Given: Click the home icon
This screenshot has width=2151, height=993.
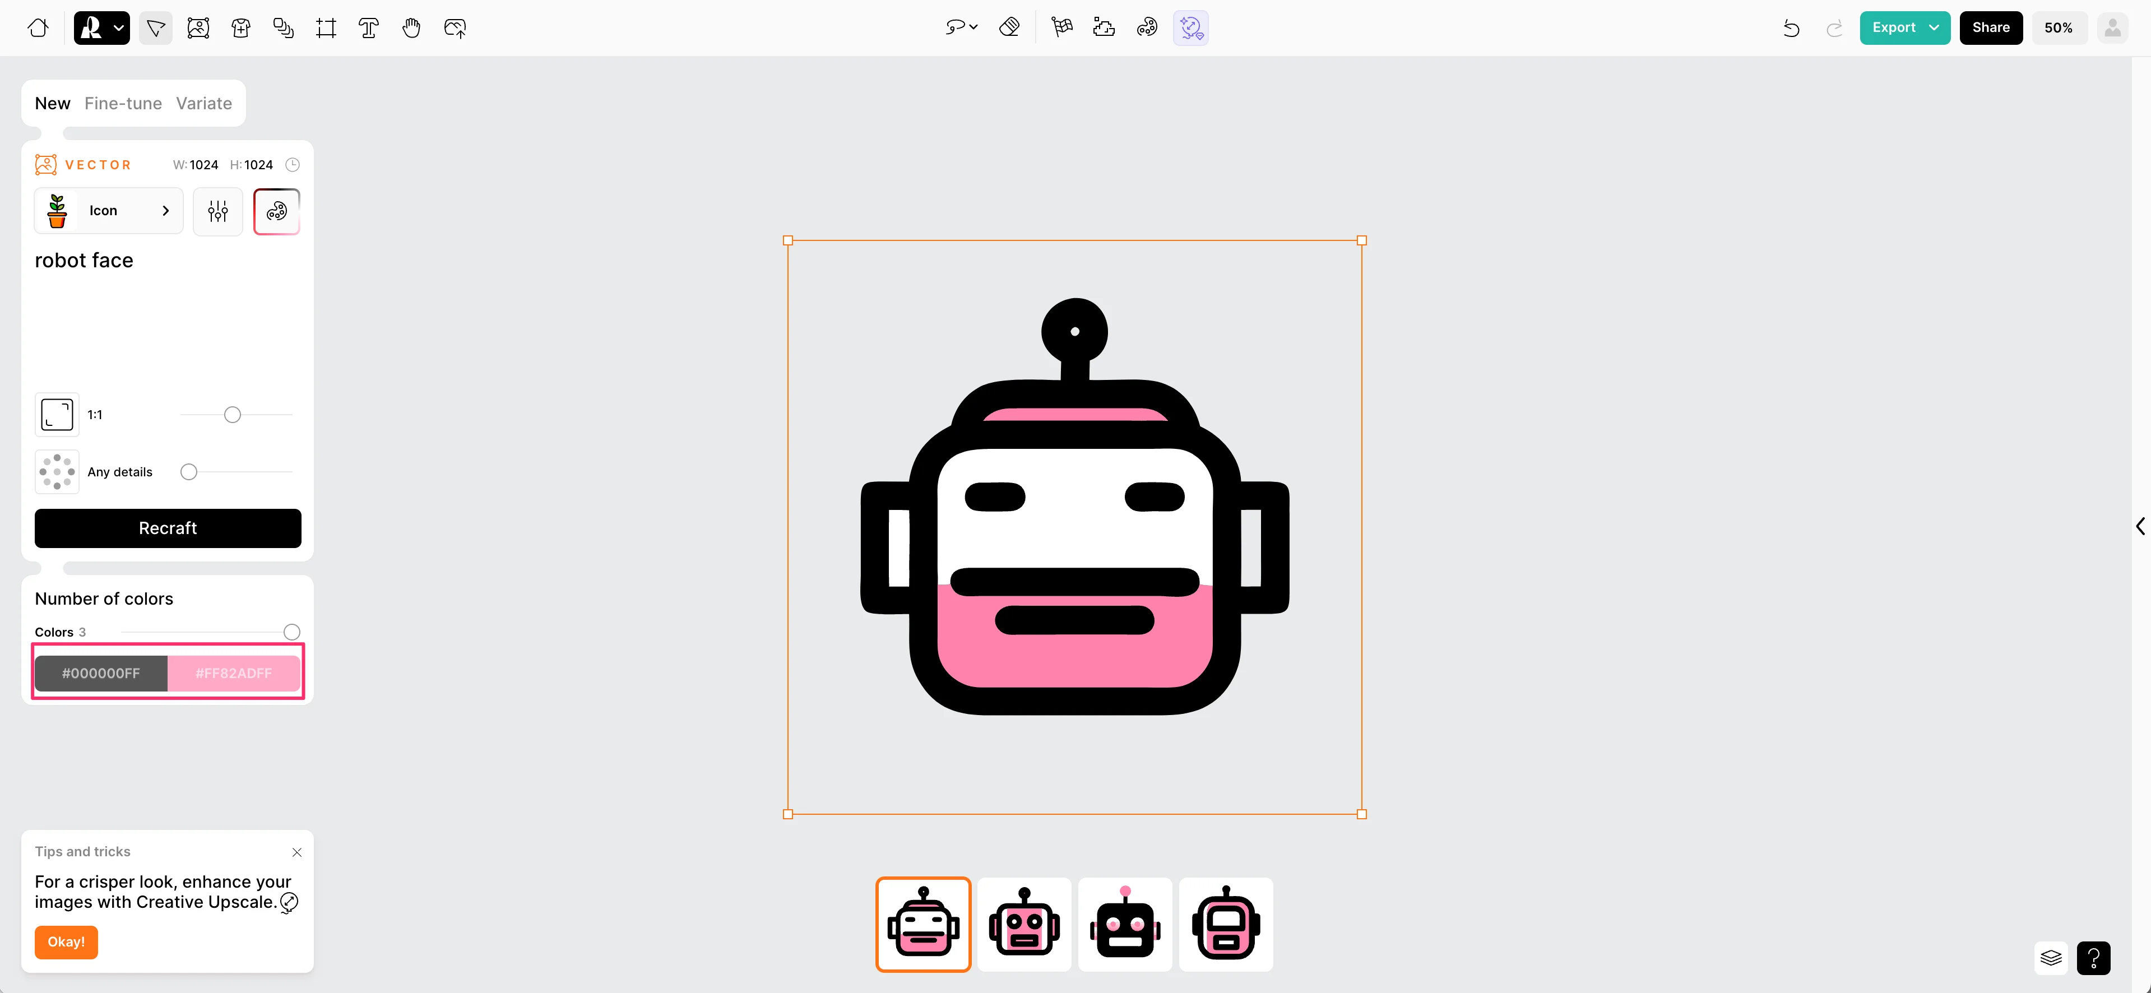Looking at the screenshot, I should 38,29.
